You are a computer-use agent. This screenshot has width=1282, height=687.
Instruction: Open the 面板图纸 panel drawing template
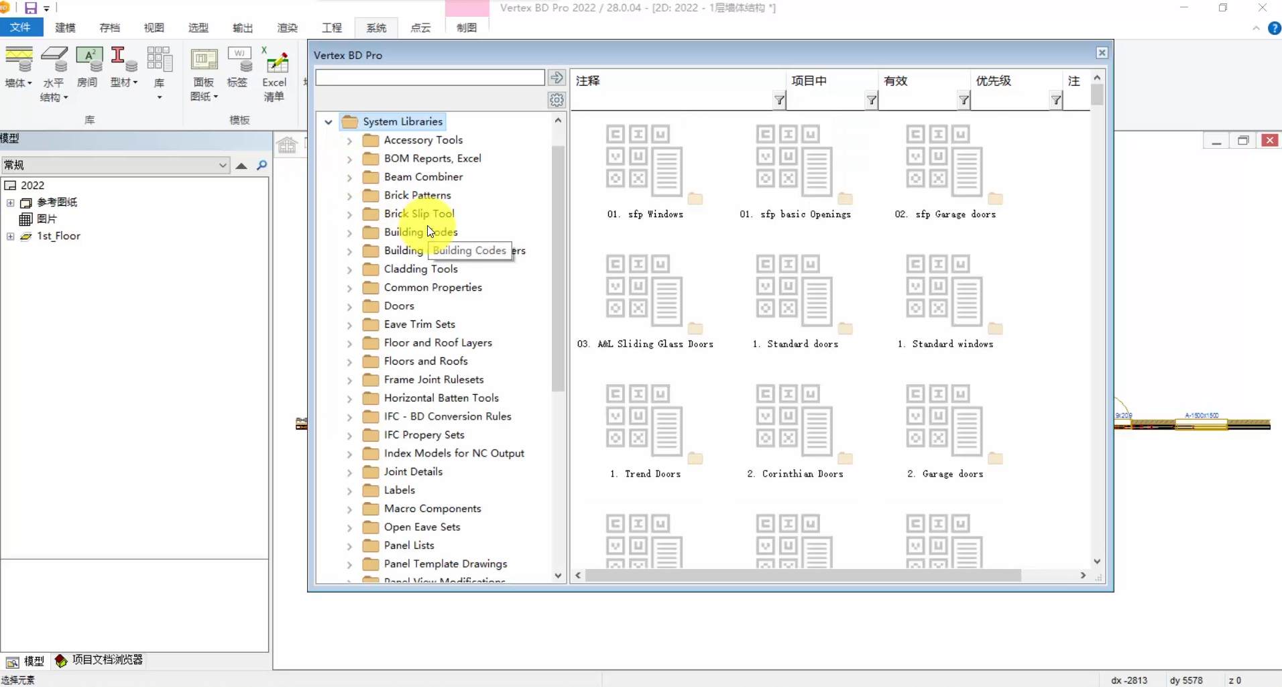(204, 74)
